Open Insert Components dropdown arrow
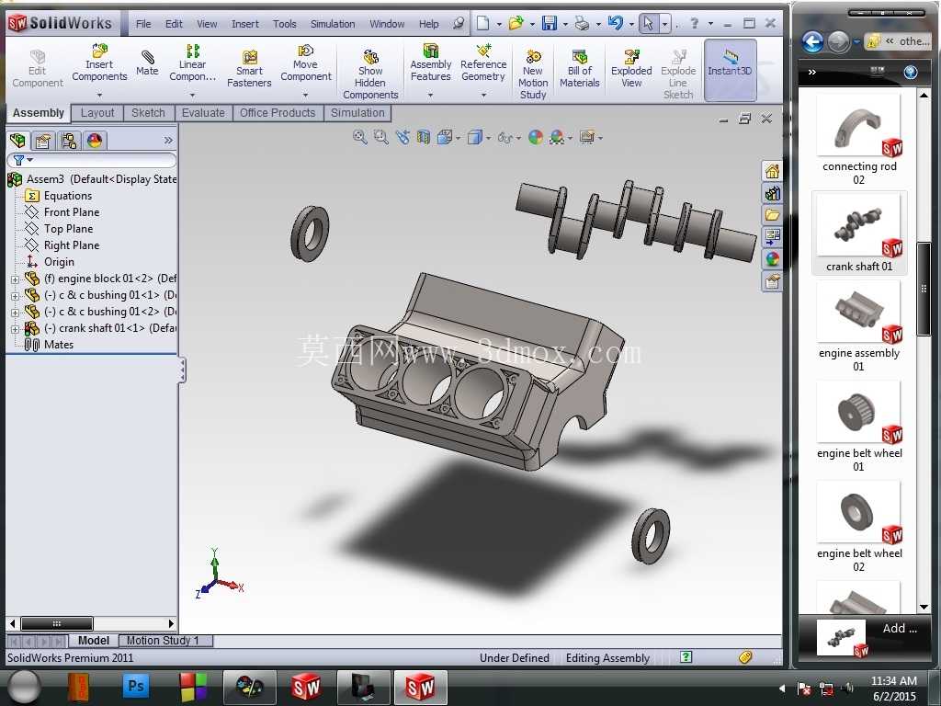Image resolution: width=941 pixels, height=706 pixels. (x=99, y=95)
